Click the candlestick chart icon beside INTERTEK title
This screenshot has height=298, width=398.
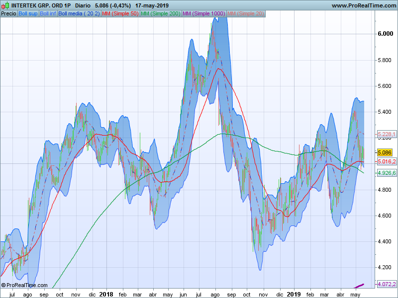pos(5,5)
